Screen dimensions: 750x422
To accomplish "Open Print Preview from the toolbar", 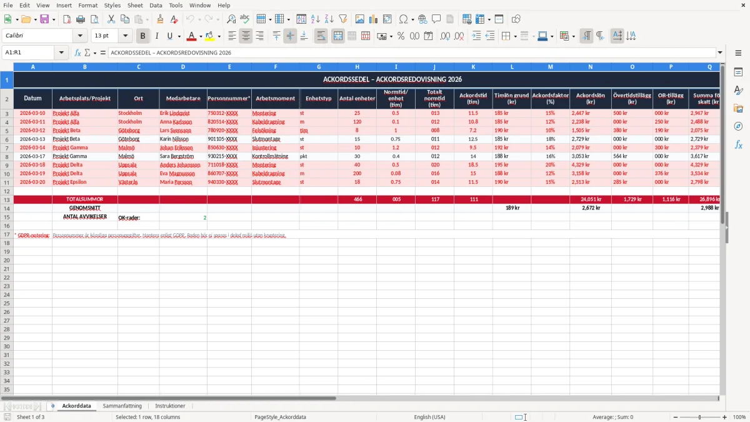I will click(94, 19).
